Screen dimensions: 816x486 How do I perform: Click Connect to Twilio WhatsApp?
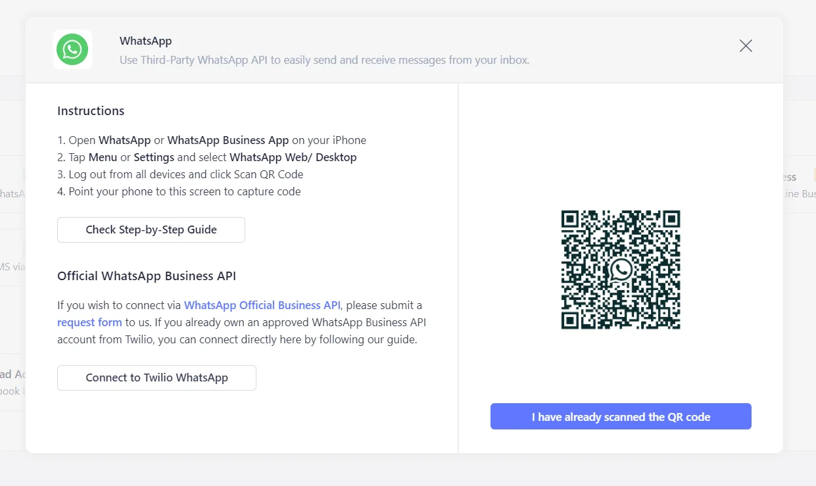point(156,377)
